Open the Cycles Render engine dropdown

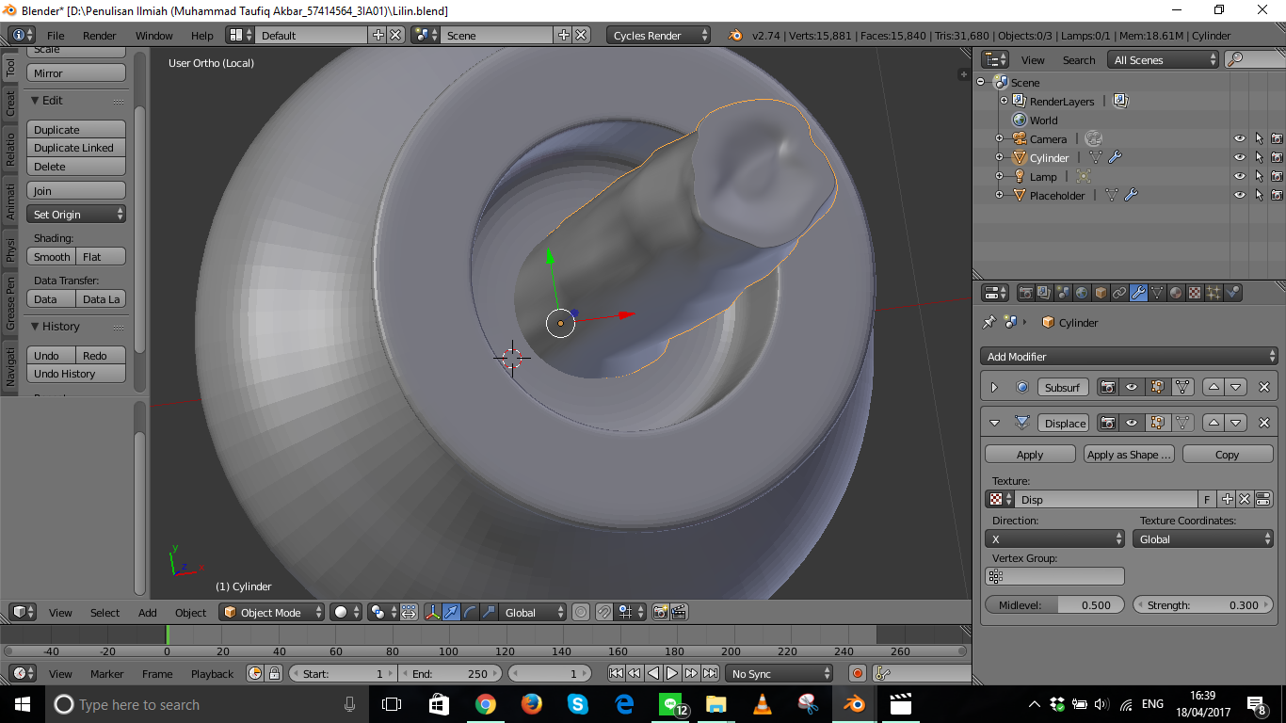click(x=659, y=35)
